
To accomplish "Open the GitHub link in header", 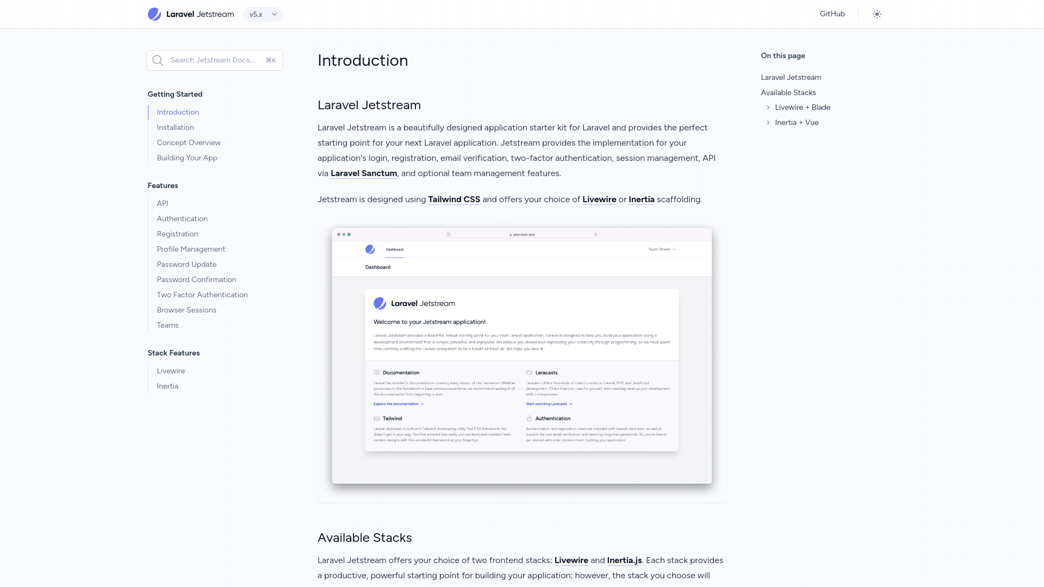I will (x=832, y=14).
